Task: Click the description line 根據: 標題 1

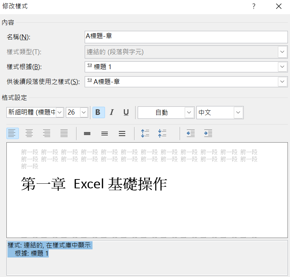Action: coord(32,253)
